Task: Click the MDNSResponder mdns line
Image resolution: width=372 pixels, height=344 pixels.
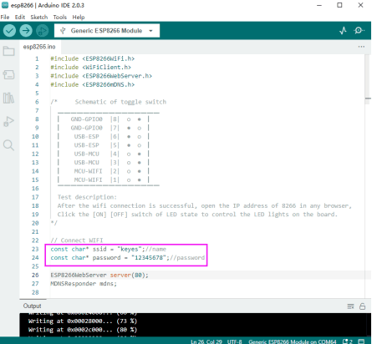Action: click(84, 284)
